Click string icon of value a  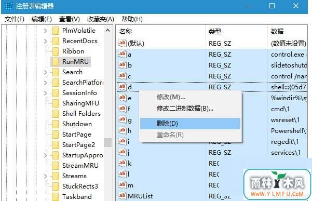point(123,54)
